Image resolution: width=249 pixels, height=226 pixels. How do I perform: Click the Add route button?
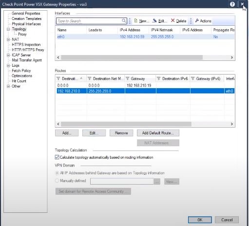[x=67, y=133]
